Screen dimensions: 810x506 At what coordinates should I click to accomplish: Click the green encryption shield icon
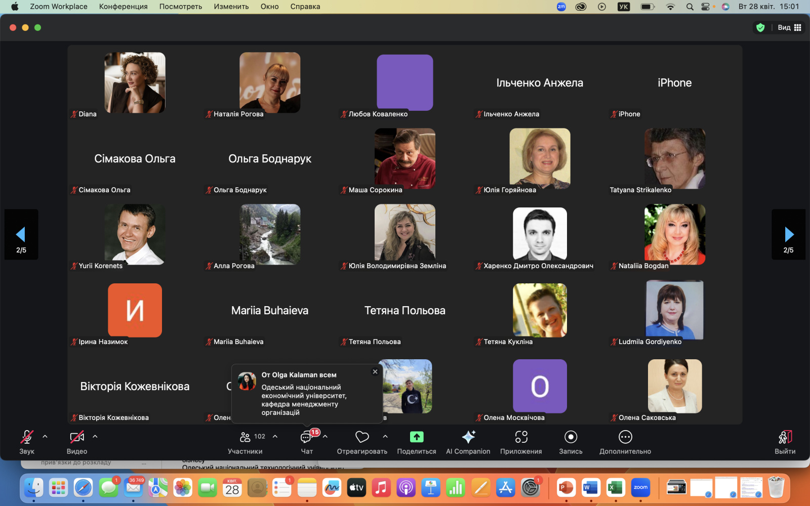point(760,27)
